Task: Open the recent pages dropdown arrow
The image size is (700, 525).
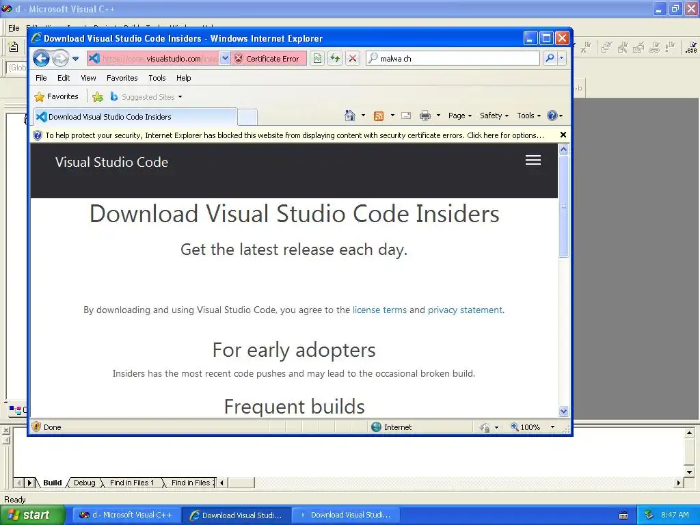Action: pos(75,59)
